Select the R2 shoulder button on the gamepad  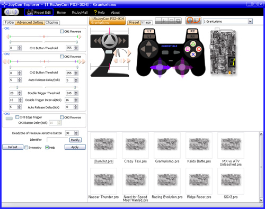[192, 31]
